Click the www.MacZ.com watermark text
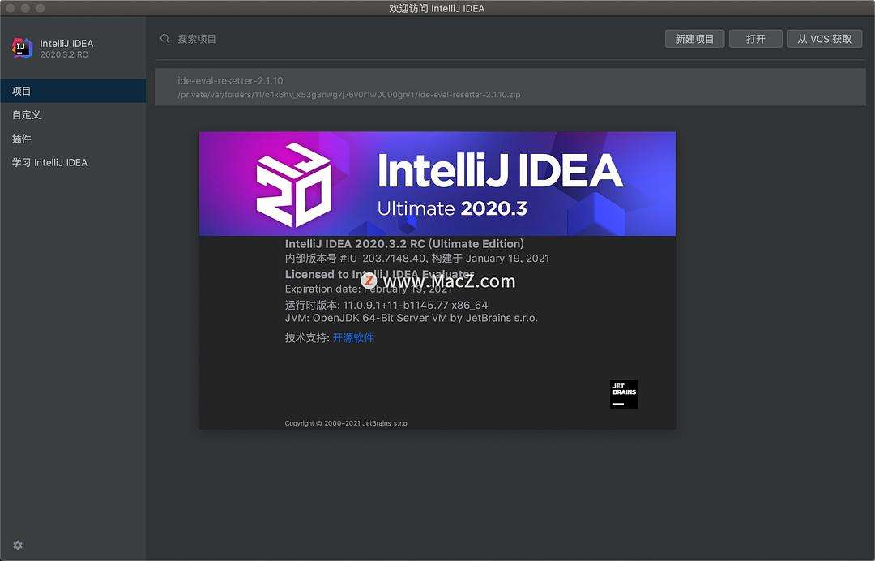875x561 pixels. 450,281
